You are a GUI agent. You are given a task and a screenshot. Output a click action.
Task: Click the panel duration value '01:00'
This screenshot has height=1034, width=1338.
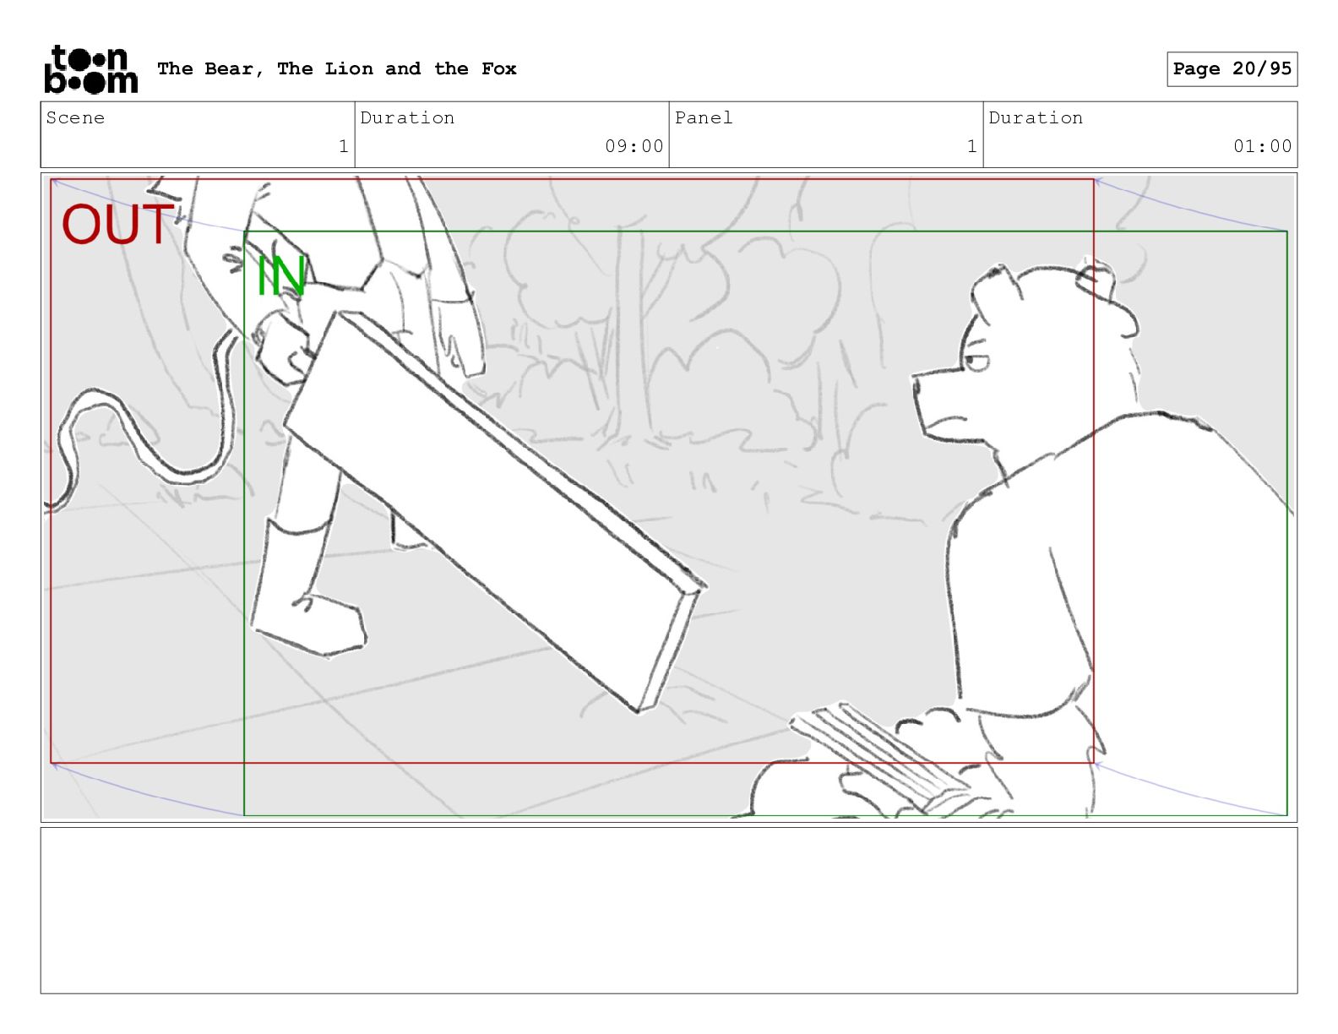pos(1262,146)
